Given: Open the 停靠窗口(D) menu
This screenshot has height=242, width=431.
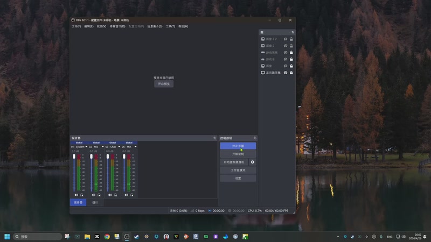Looking at the screenshot, I should pos(117,26).
